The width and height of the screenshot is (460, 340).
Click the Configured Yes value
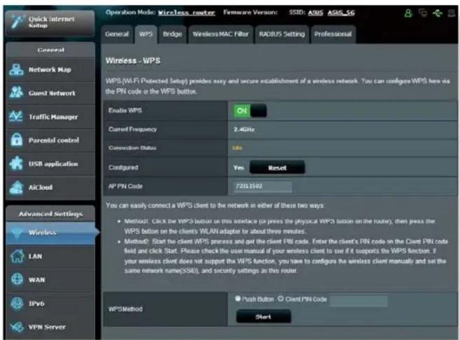tap(239, 168)
